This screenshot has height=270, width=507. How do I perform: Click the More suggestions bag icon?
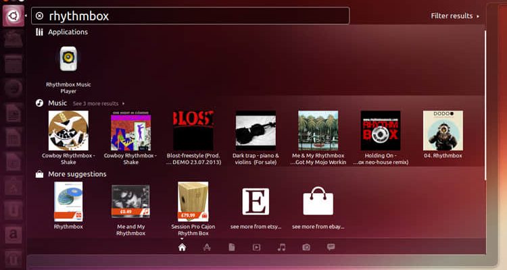pyautogui.click(x=39, y=174)
